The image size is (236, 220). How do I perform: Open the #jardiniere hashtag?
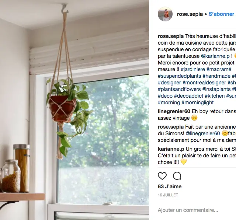tap(193, 69)
